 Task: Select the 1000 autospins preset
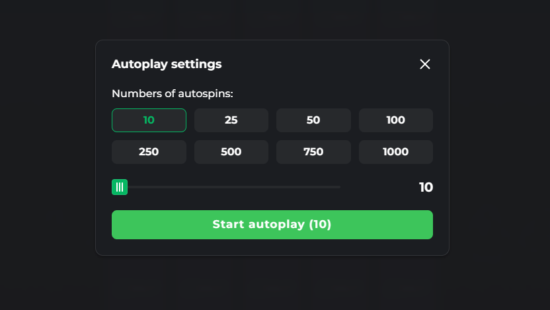(395, 152)
